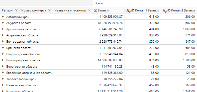The image size is (197, 92).
Task: Open filter for Номер конкурса column
Action: pyautogui.click(x=50, y=10)
